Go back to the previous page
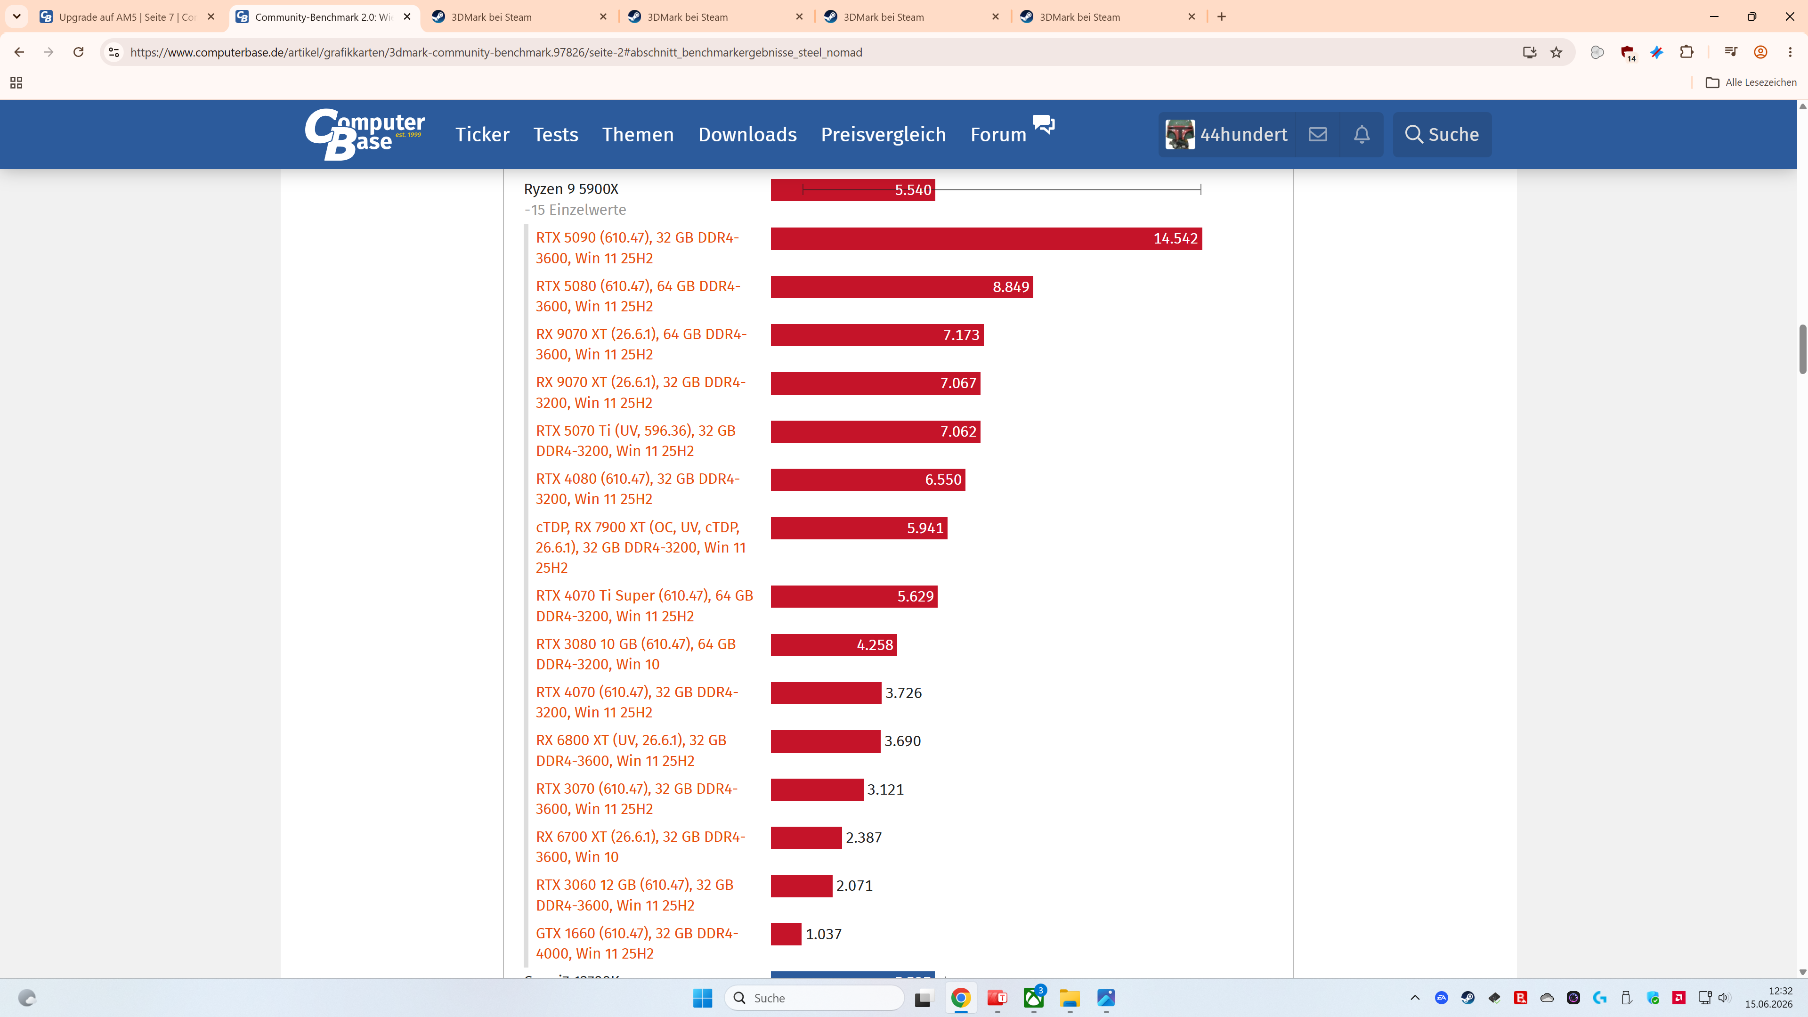Viewport: 1808px width, 1017px height. (19, 52)
